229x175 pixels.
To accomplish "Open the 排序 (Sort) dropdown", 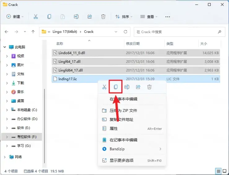I will (124, 17).
